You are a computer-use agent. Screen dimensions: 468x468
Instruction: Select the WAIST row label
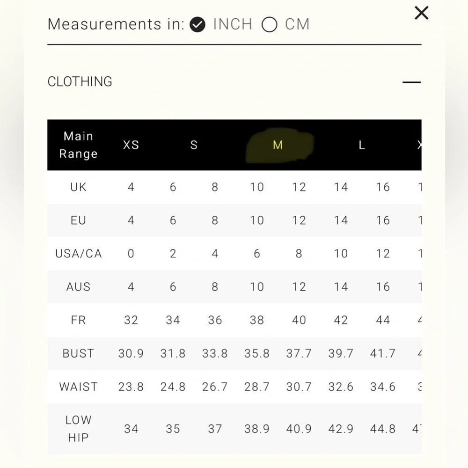coord(78,387)
